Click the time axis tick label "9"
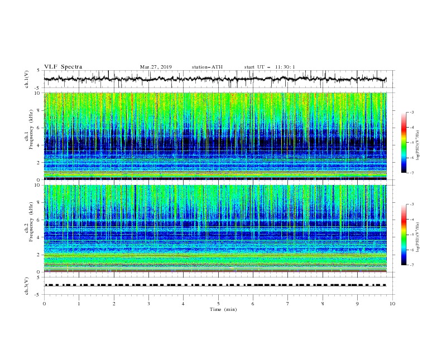 pos(357,304)
